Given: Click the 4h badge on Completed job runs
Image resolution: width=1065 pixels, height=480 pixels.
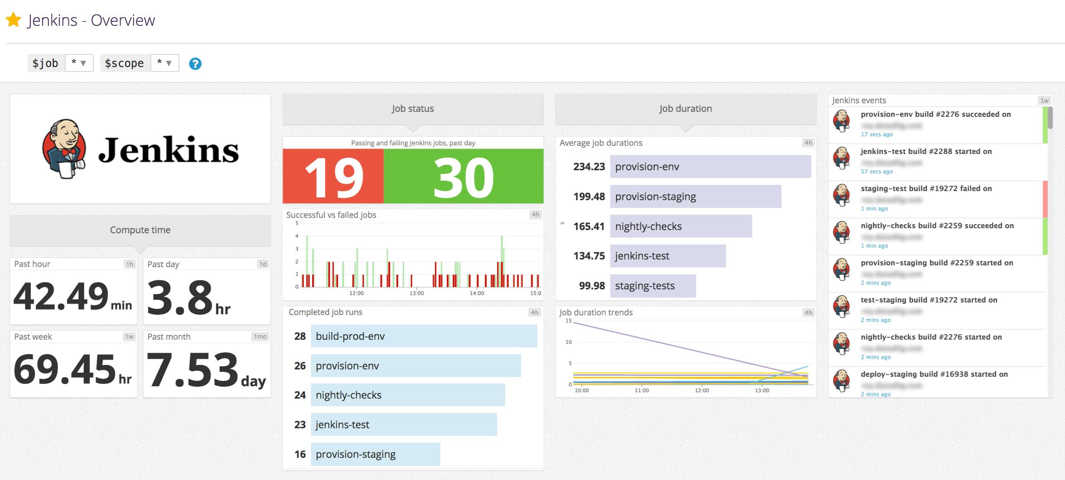Looking at the screenshot, I should point(534,312).
